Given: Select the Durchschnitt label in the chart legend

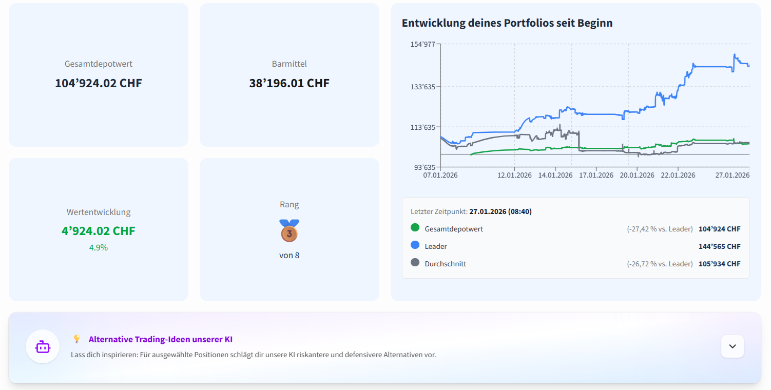Looking at the screenshot, I should [x=446, y=264].
